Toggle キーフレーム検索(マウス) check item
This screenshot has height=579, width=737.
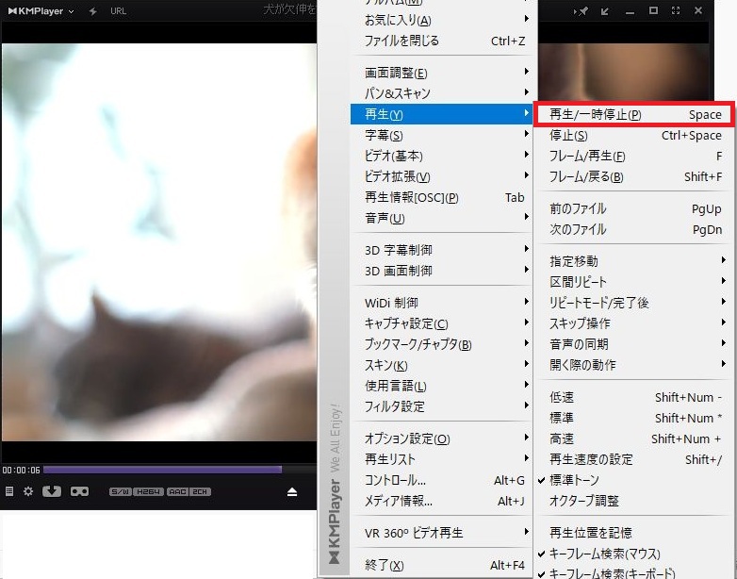(x=603, y=554)
